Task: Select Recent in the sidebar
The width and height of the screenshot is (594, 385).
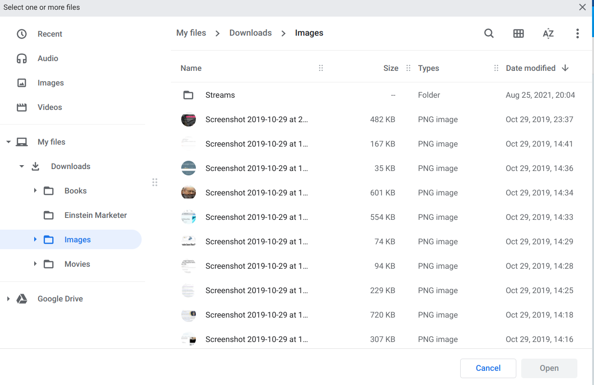Action: click(x=50, y=34)
